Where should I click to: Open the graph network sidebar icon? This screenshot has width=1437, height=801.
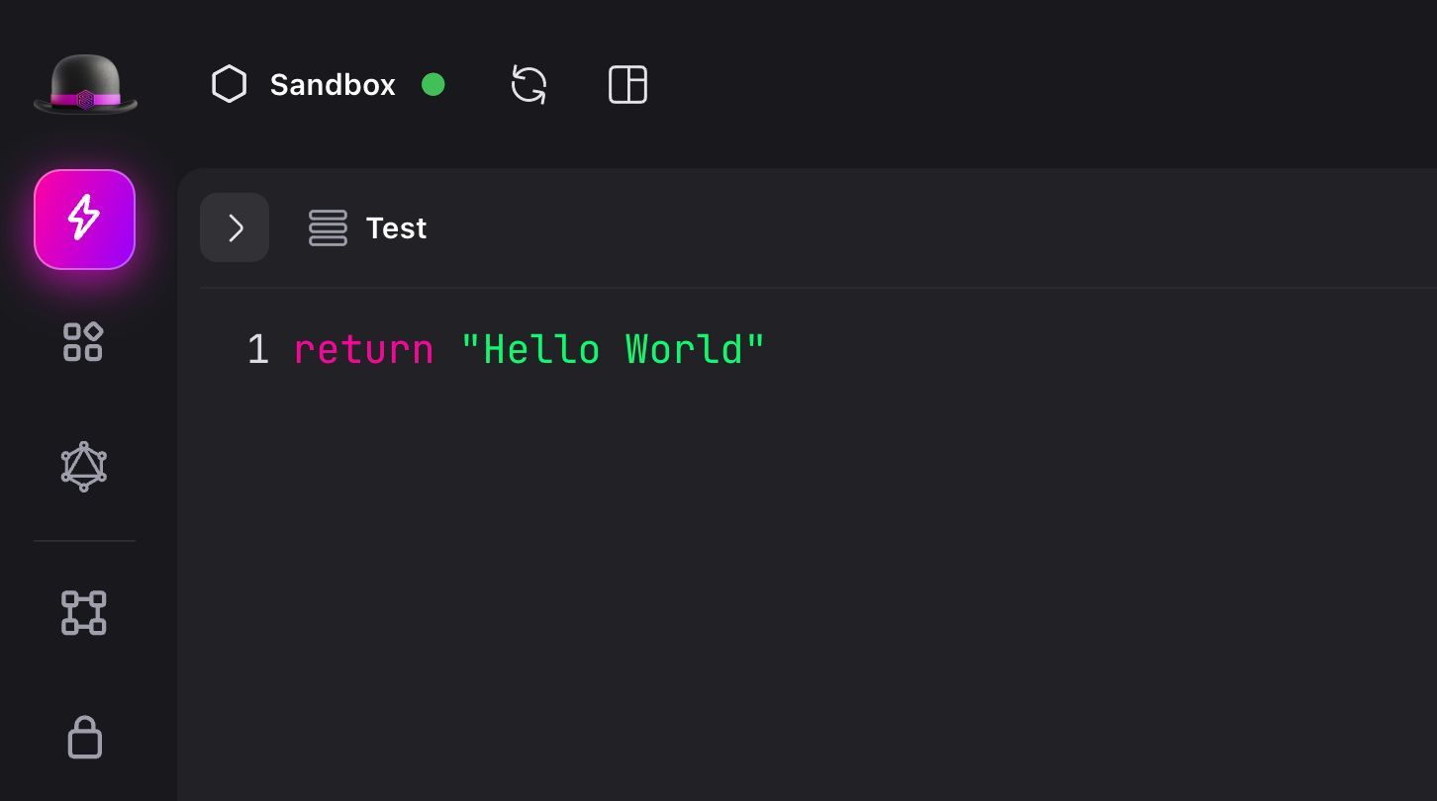(84, 466)
